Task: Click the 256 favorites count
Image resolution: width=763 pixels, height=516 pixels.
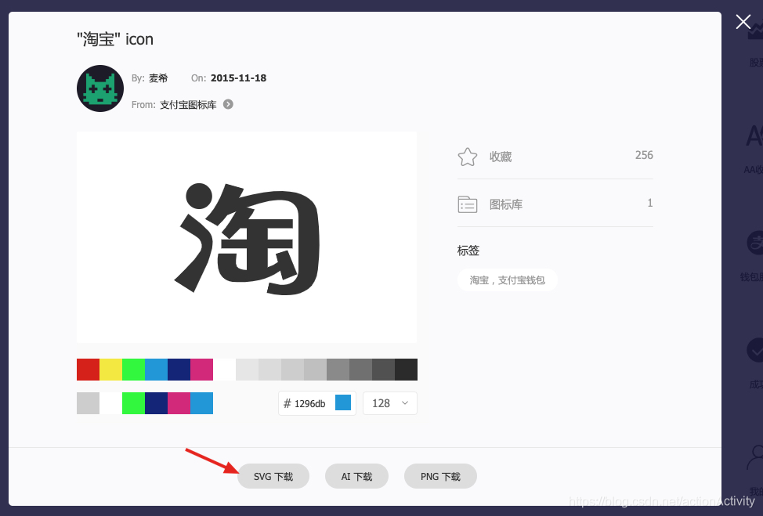Action: tap(644, 155)
